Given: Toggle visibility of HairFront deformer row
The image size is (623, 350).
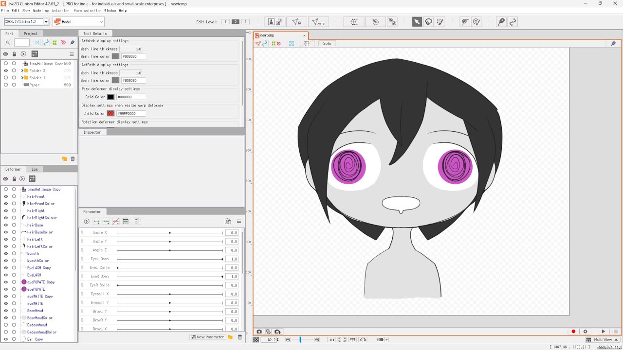Looking at the screenshot, I should (6, 196).
